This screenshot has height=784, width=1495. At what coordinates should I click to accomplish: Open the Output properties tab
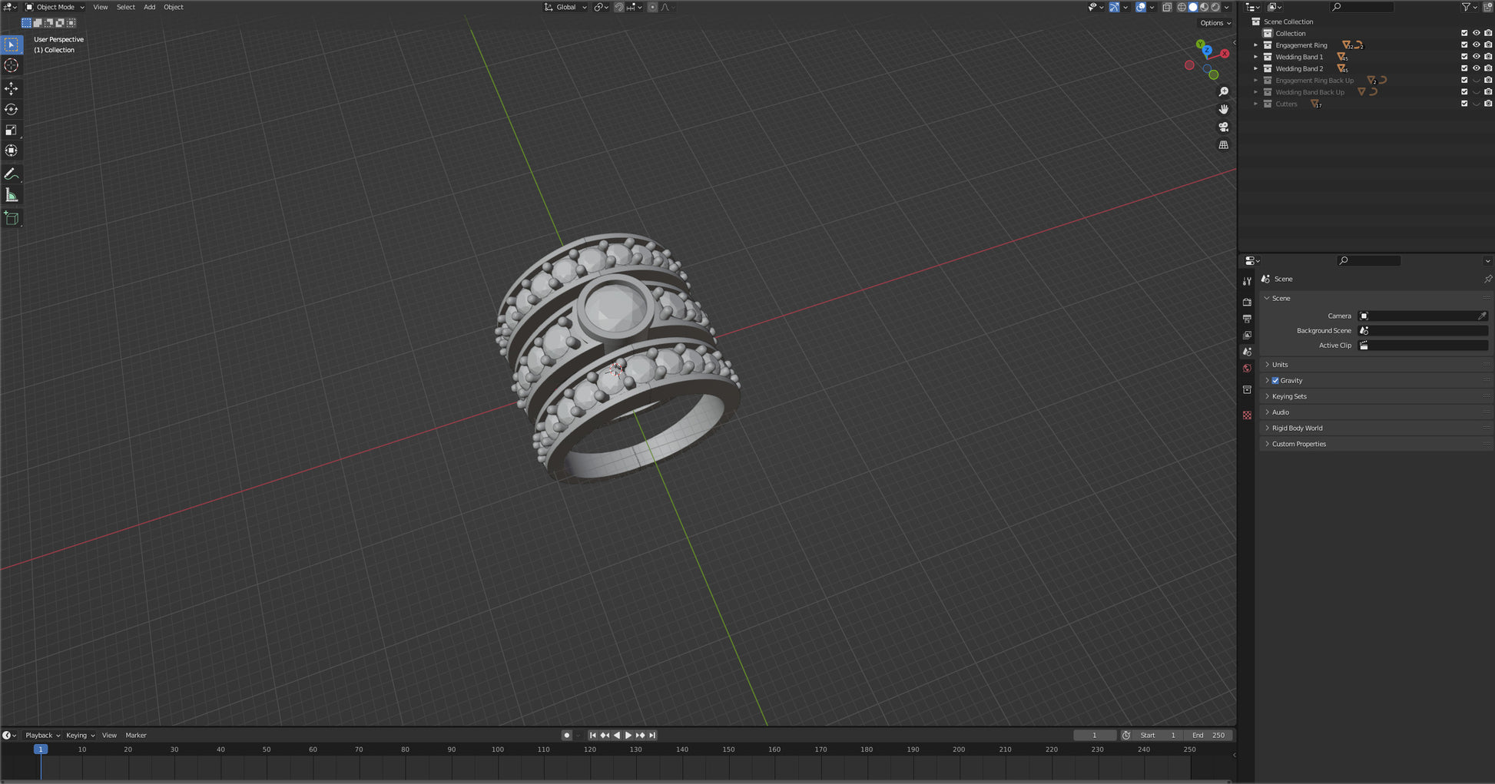pyautogui.click(x=1247, y=319)
